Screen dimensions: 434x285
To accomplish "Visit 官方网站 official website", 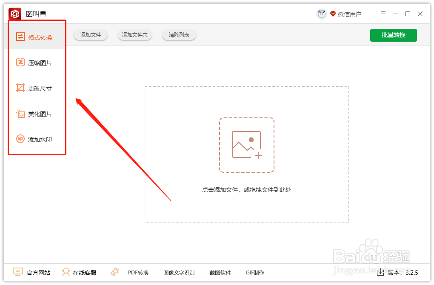I will [x=32, y=272].
